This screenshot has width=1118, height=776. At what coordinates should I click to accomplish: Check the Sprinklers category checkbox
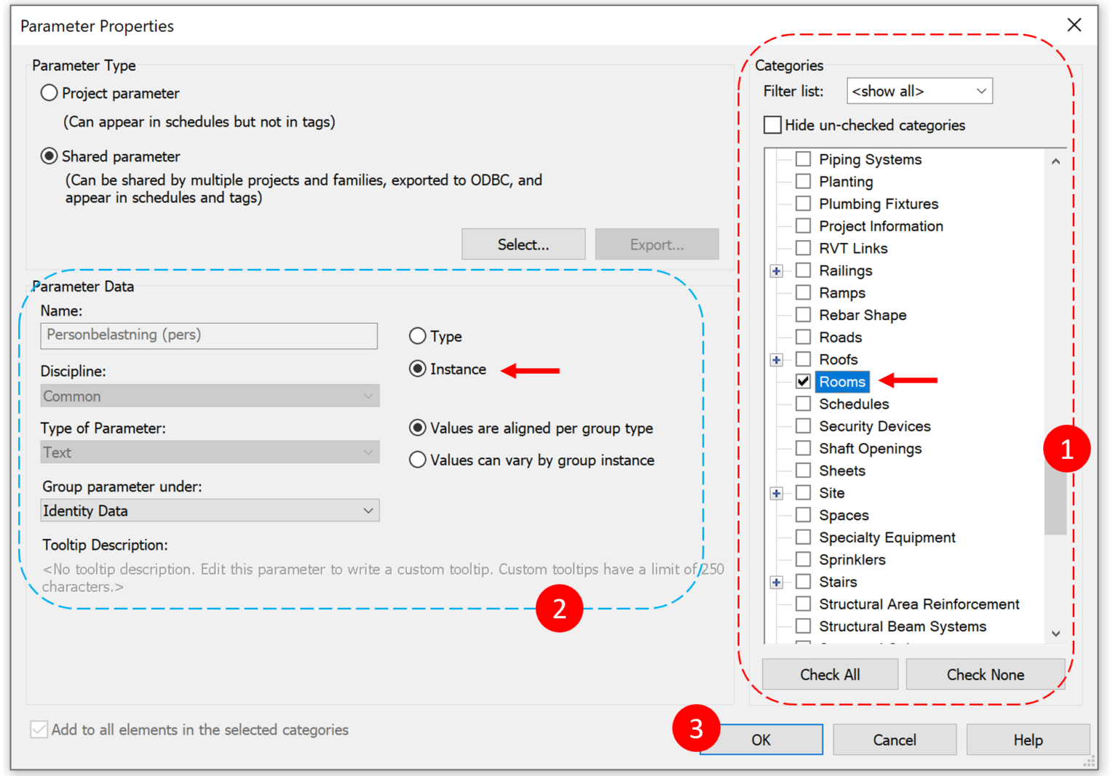pyautogui.click(x=803, y=559)
